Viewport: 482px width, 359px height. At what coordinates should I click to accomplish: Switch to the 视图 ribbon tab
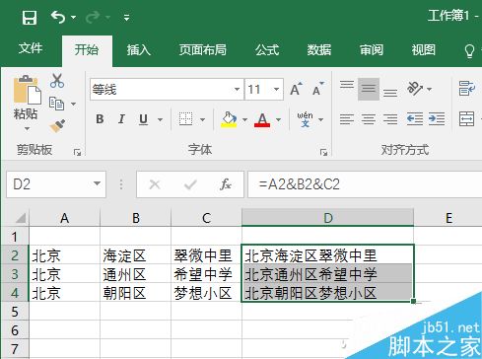[424, 50]
